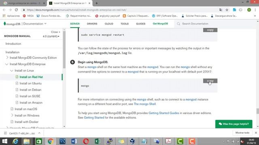The width and height of the screenshot is (259, 145).
Task: Click the search magnifier icon
Action: click(x=178, y=24)
